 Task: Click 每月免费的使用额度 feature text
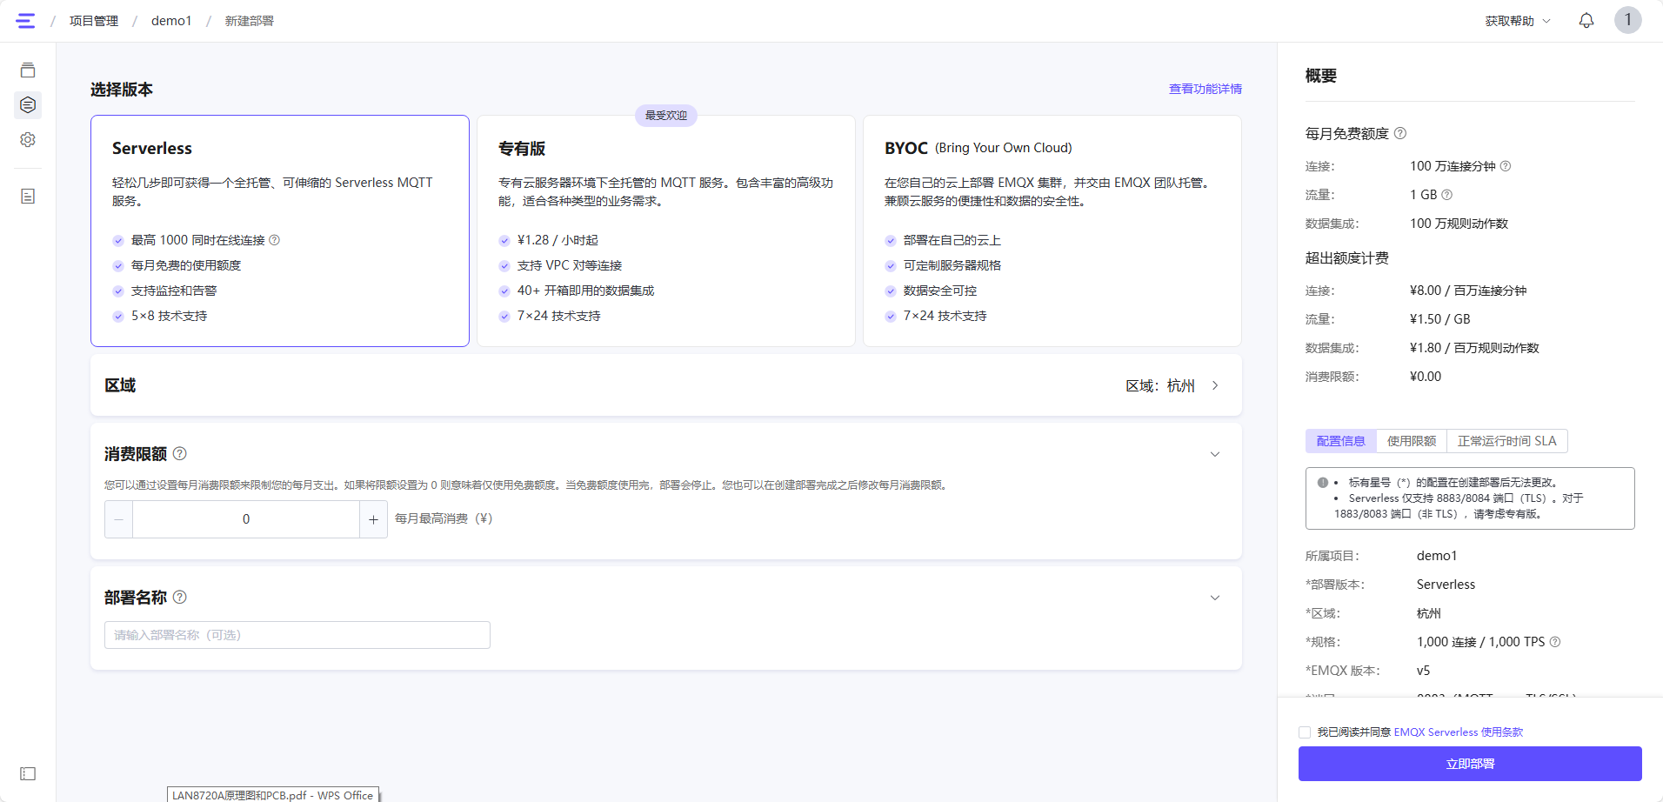coord(186,265)
